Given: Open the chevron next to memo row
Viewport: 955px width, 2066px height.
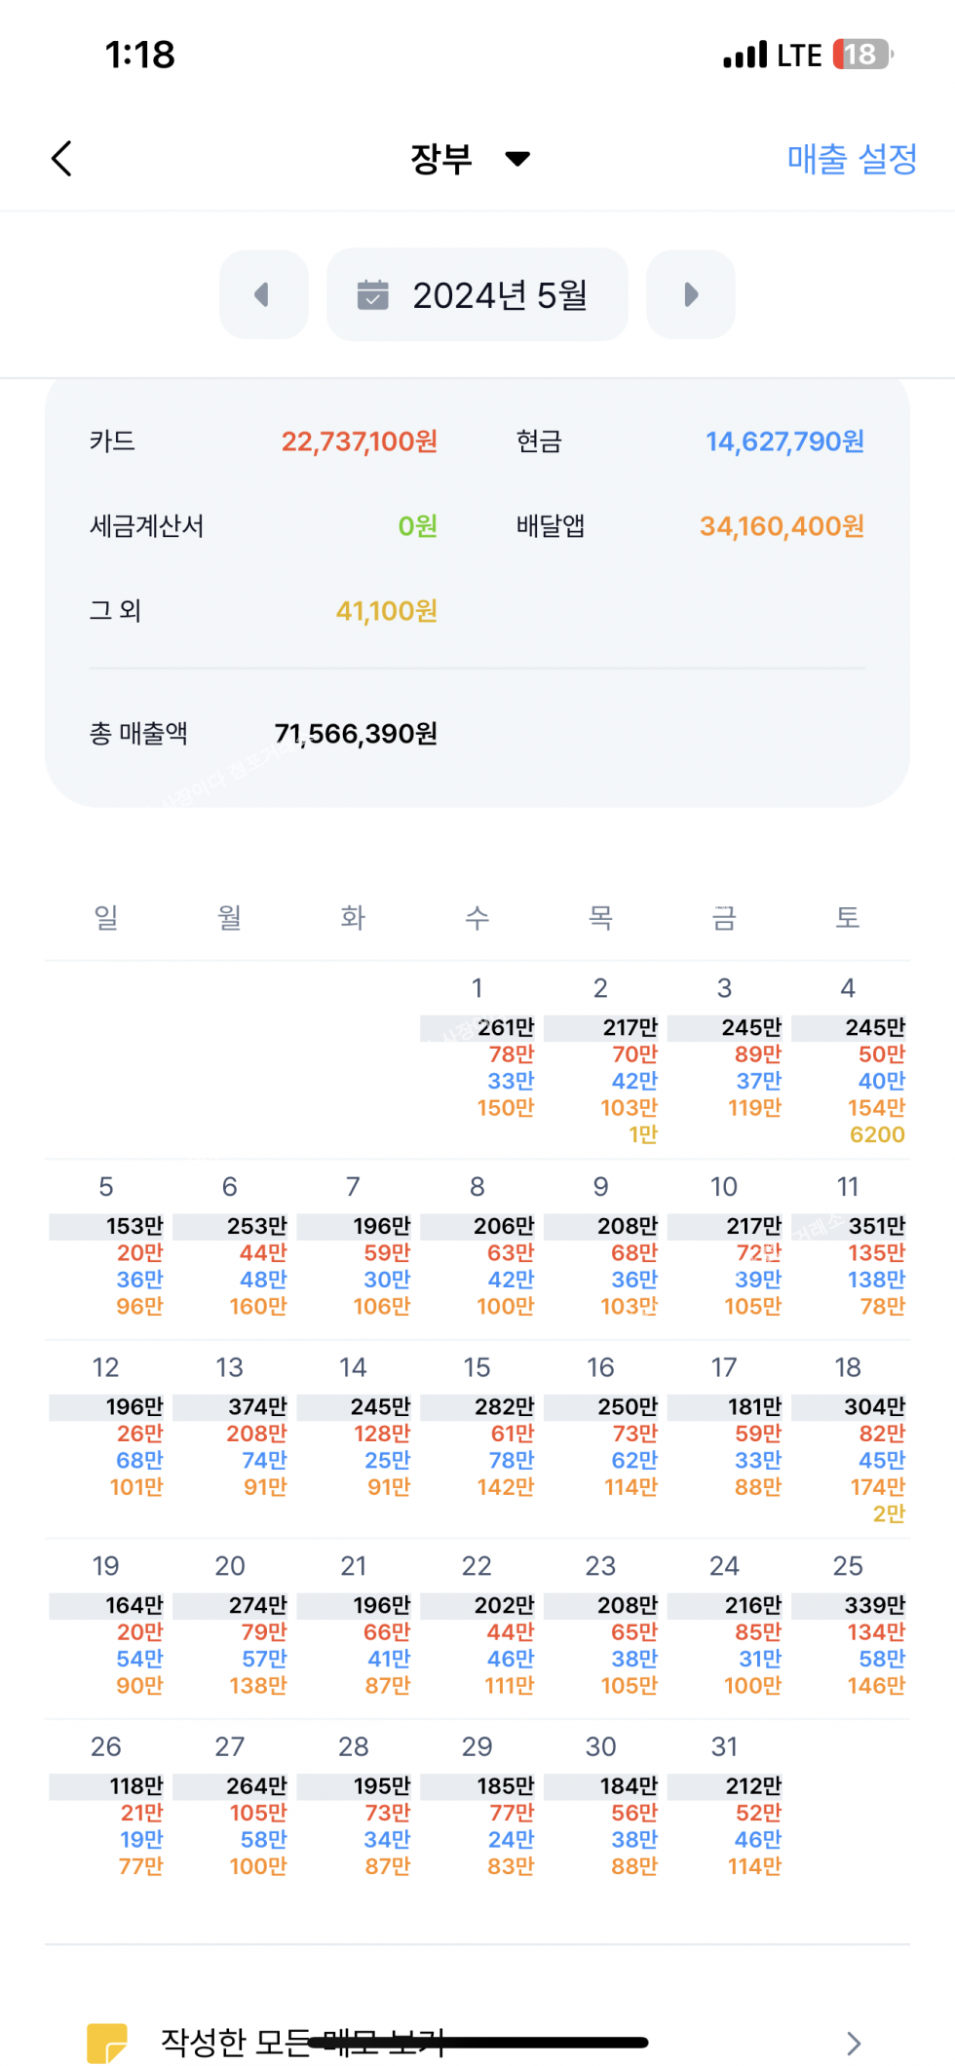Looking at the screenshot, I should point(854,2043).
